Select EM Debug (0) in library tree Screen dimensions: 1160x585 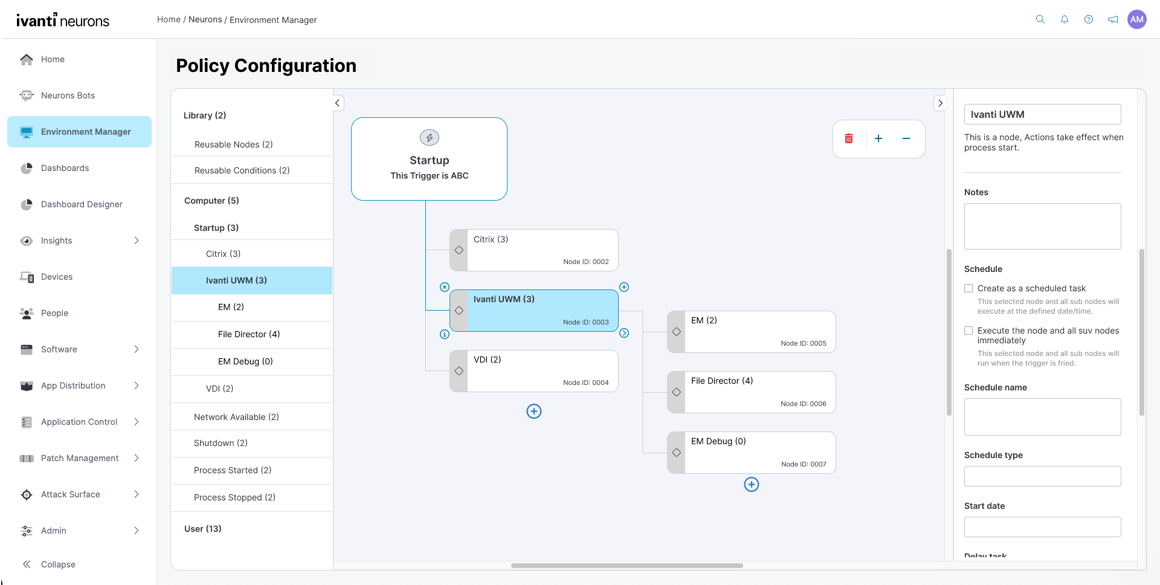[252, 361]
